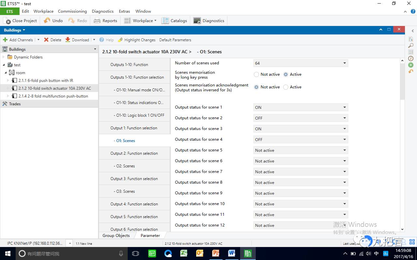Open Reports from the toolbar
This screenshot has width=417, height=260.
point(97,21)
